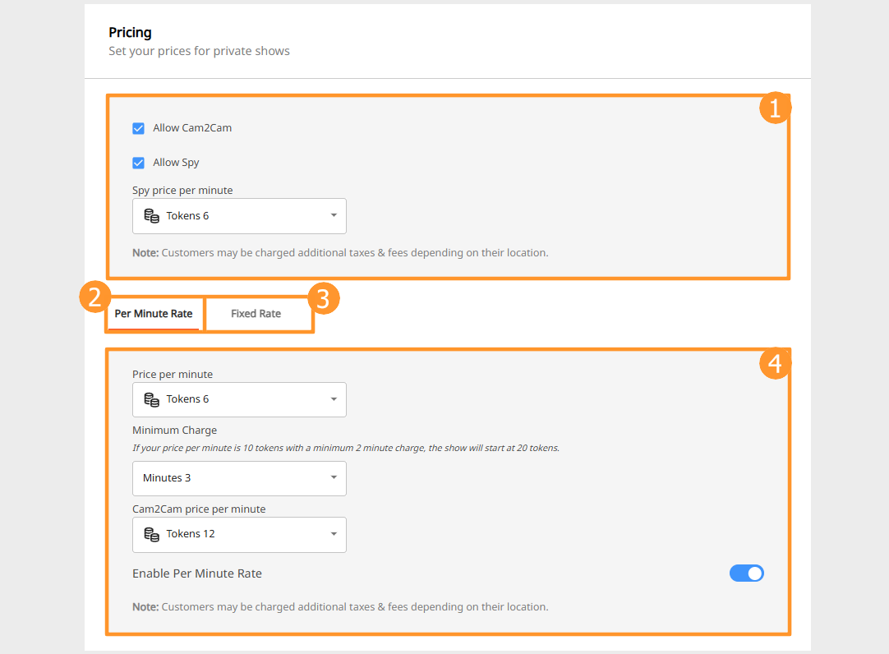Turn off the Enable Per Minute Rate switch

click(x=746, y=573)
